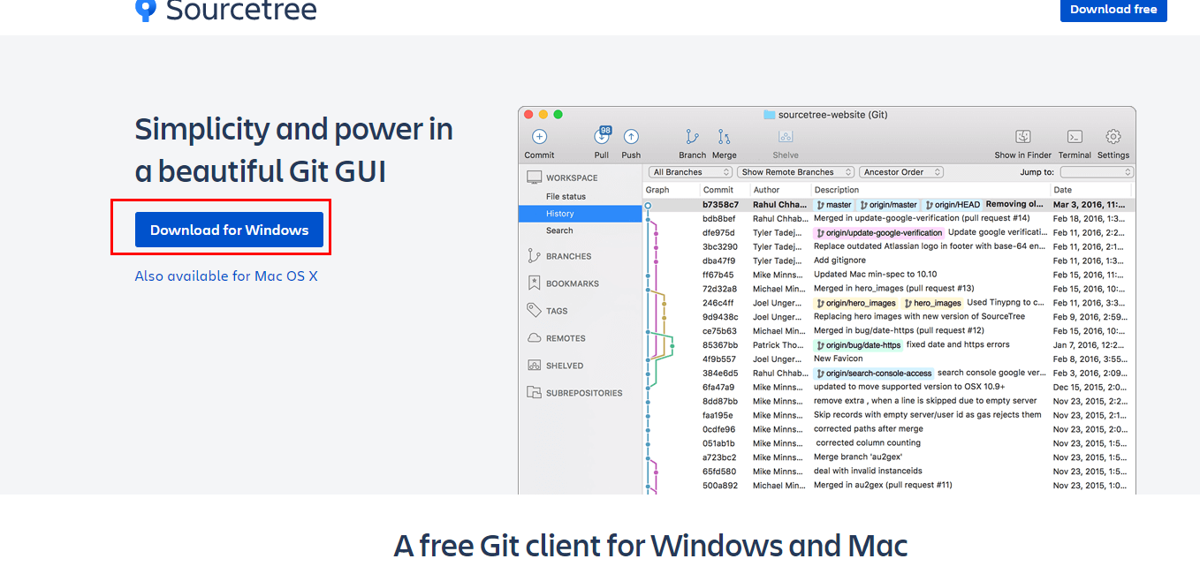Click the Pull icon with 98 badge
Image resolution: width=1200 pixels, height=574 pixels.
click(x=602, y=136)
